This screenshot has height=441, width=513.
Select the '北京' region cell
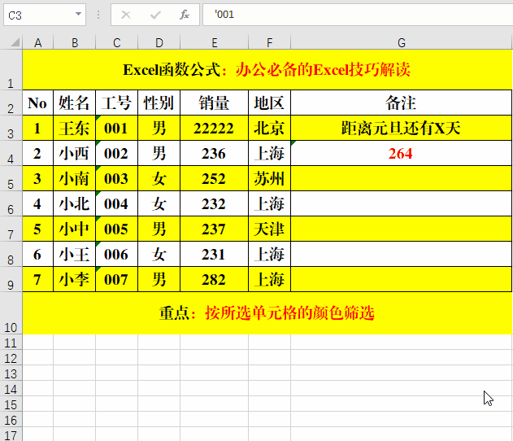pos(269,128)
